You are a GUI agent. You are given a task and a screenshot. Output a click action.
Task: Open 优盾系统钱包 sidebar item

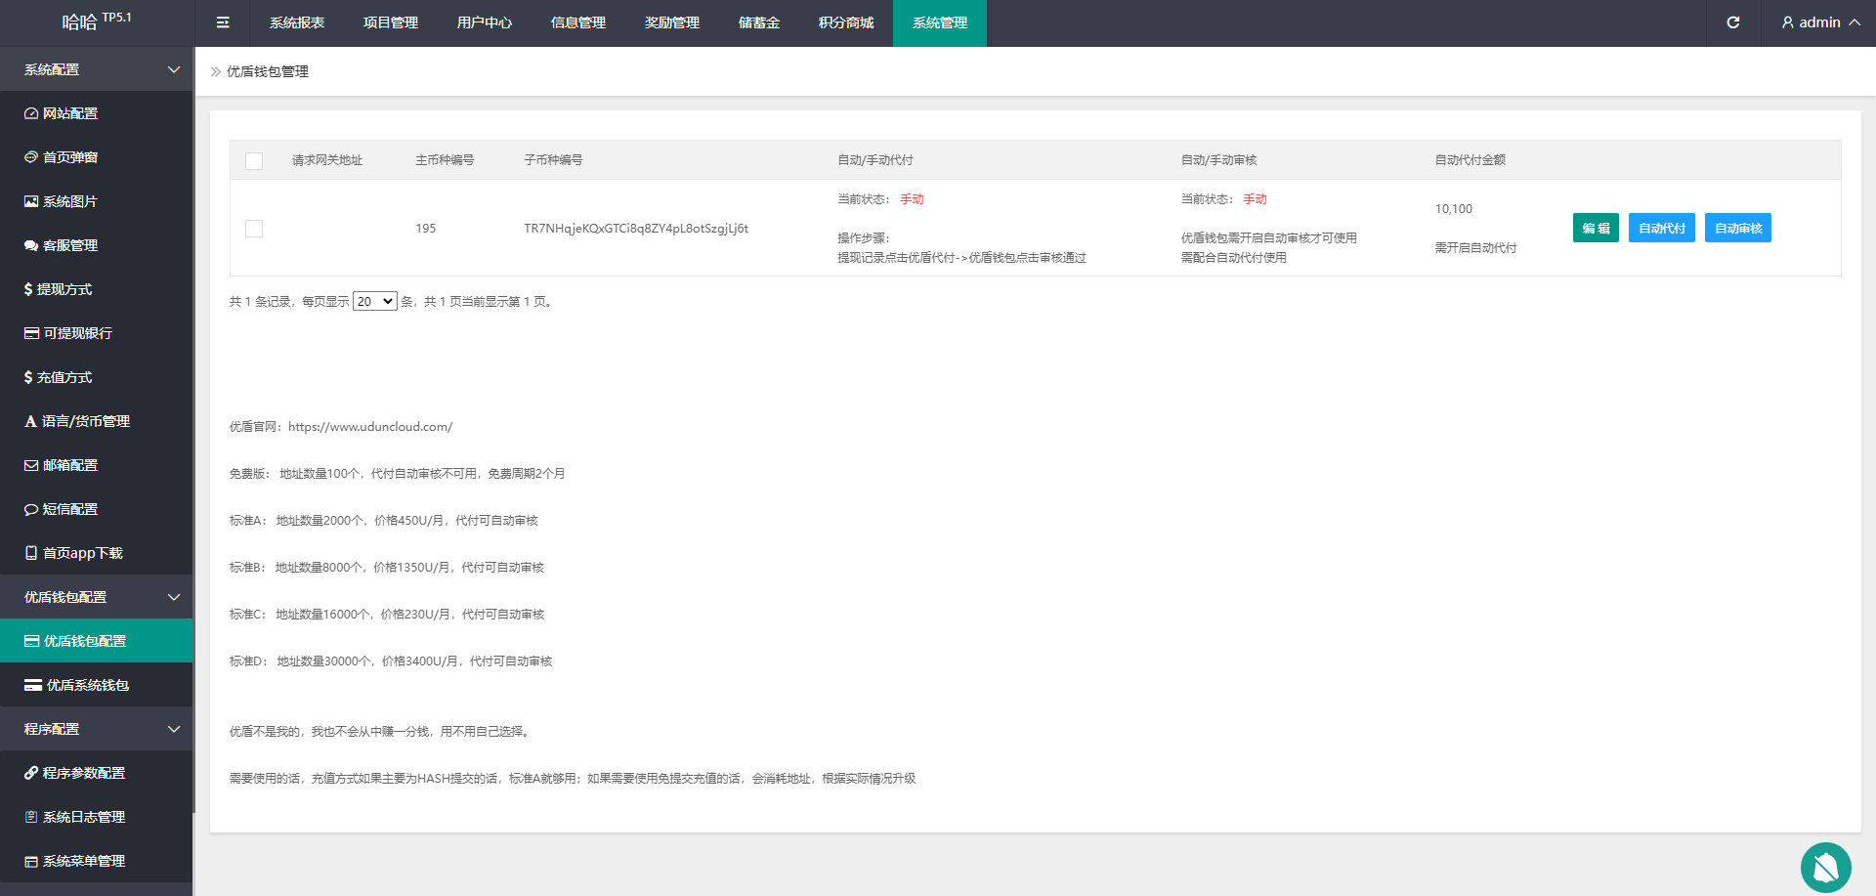88,685
